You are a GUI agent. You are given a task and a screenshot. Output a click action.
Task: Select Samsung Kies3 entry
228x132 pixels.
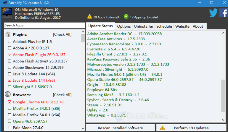point(113,95)
